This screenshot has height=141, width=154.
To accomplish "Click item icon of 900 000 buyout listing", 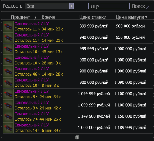I will pos(8,26).
